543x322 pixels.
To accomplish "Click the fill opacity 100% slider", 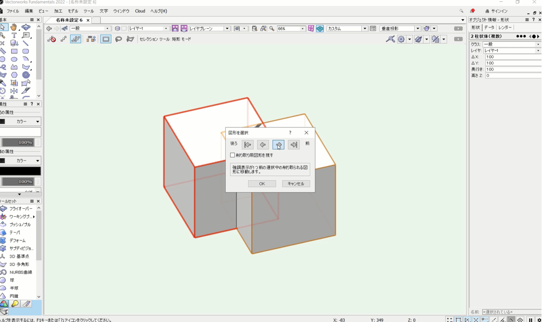I will [x=18, y=143].
